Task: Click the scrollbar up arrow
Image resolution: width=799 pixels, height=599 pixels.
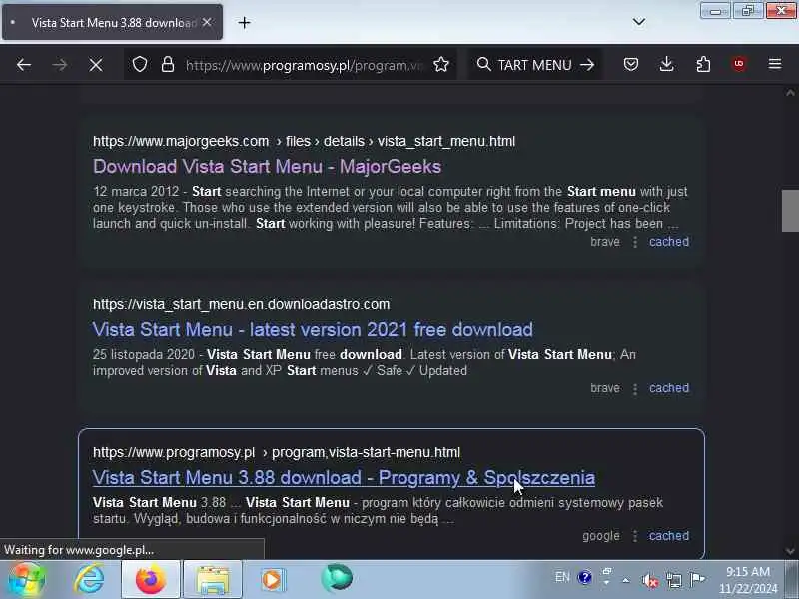Action: (790, 93)
